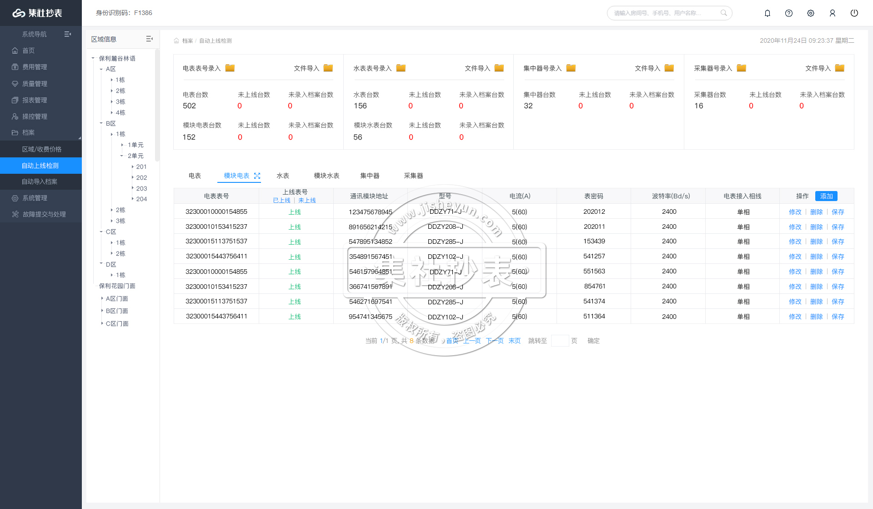
Task: Click the collector 文件导入 folder icon
Action: tap(840, 68)
